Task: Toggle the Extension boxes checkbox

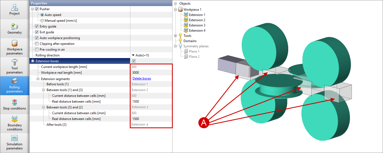Action: coord(134,61)
